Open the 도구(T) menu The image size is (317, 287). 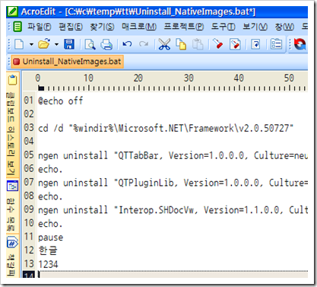click(x=223, y=27)
